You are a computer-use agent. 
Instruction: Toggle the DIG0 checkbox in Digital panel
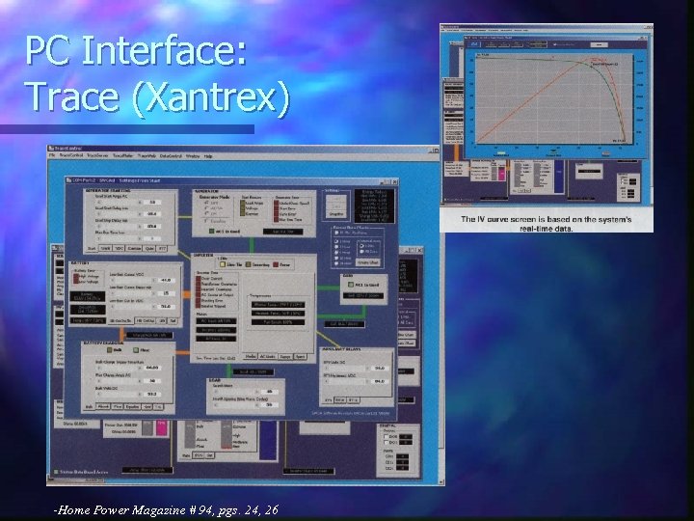(386, 437)
